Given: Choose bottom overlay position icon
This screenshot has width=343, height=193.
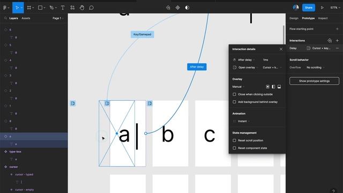Looking at the screenshot, I should [x=279, y=87].
